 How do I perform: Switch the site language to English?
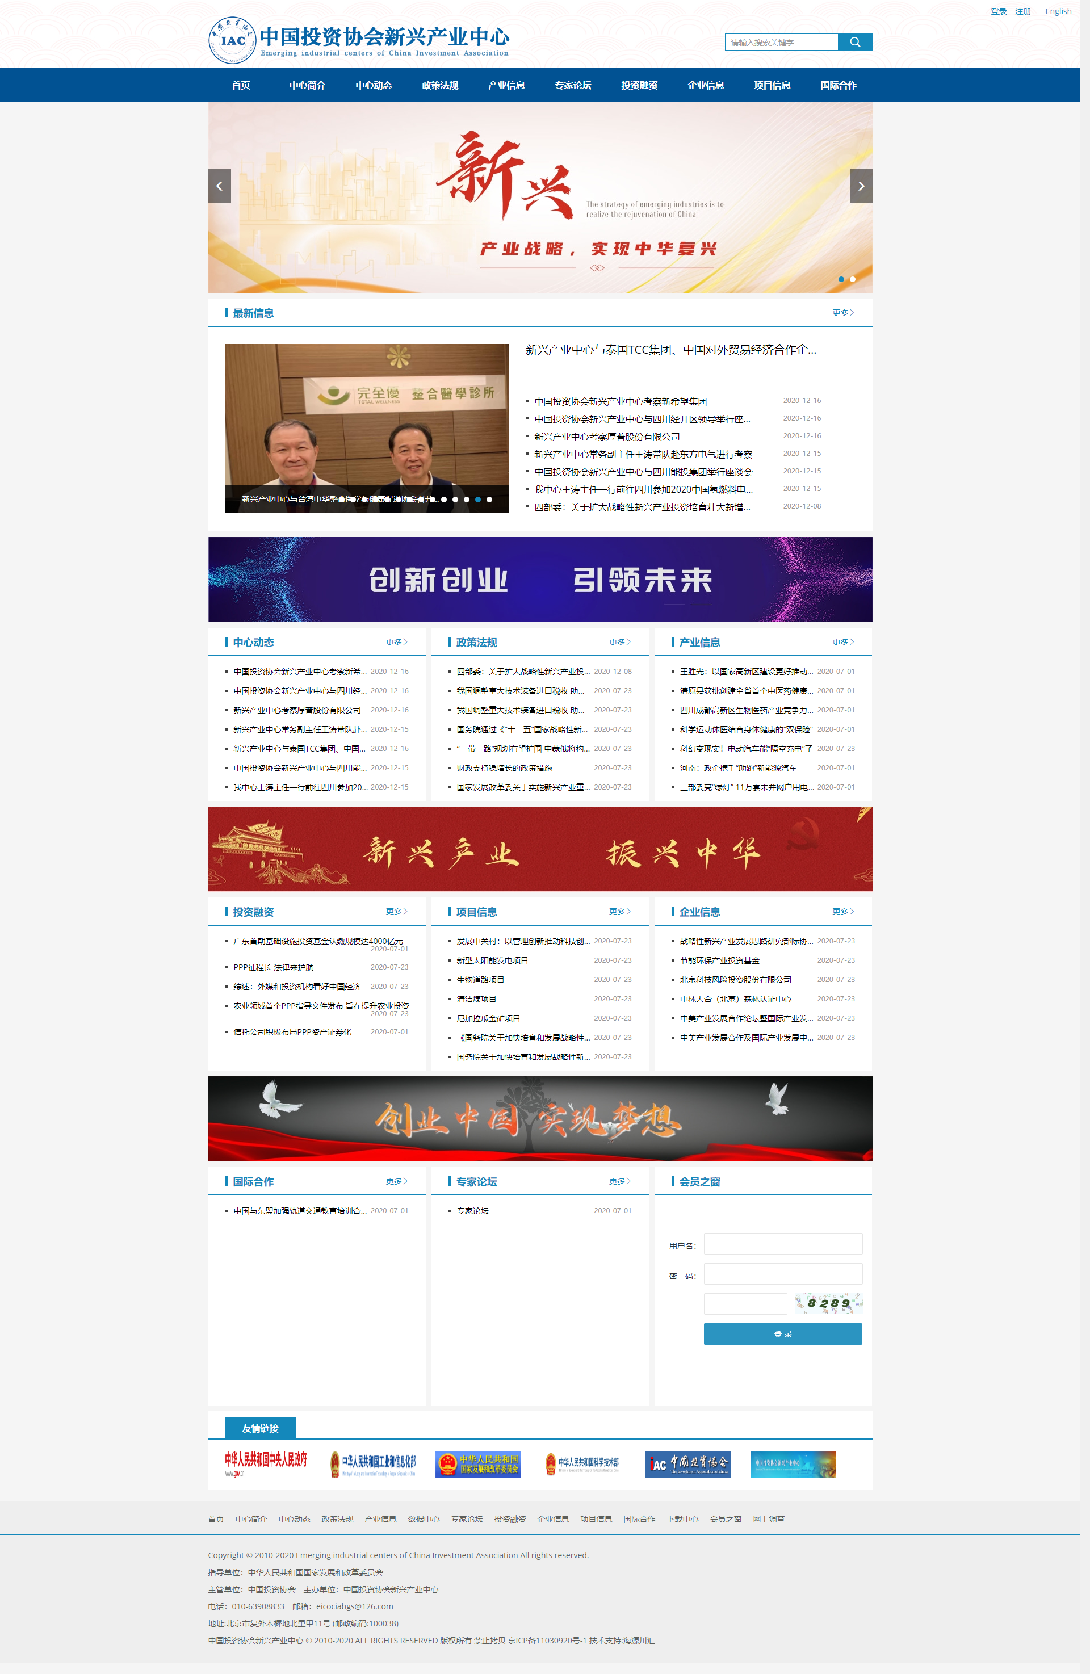pyautogui.click(x=1058, y=11)
